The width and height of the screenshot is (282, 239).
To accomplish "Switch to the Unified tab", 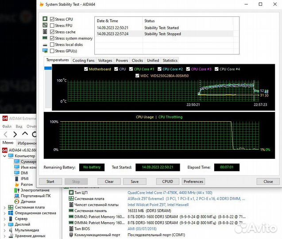I will [x=153, y=61].
